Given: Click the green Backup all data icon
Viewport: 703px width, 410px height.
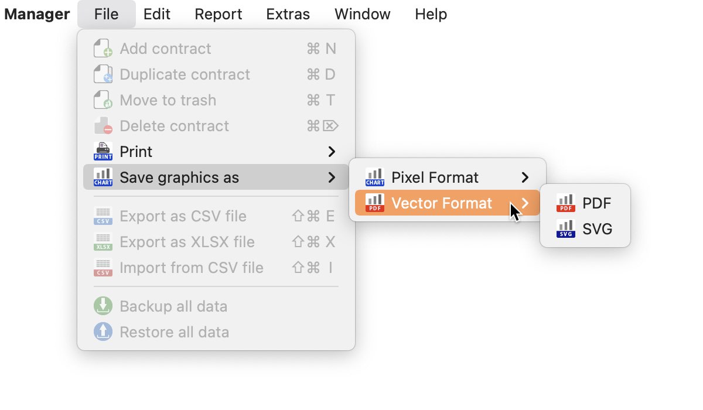Looking at the screenshot, I should click(x=103, y=306).
